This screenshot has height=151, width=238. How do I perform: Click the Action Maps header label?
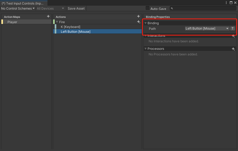[12, 17]
